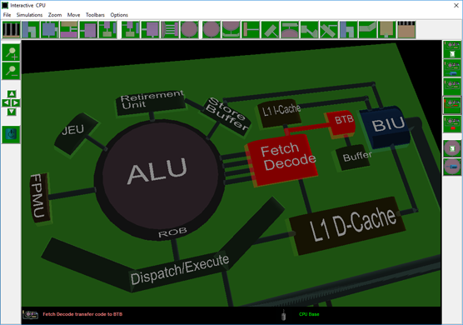Image resolution: width=463 pixels, height=325 pixels.
Task: Click the semicircle bowl toolbar icon
Action: coord(231,29)
